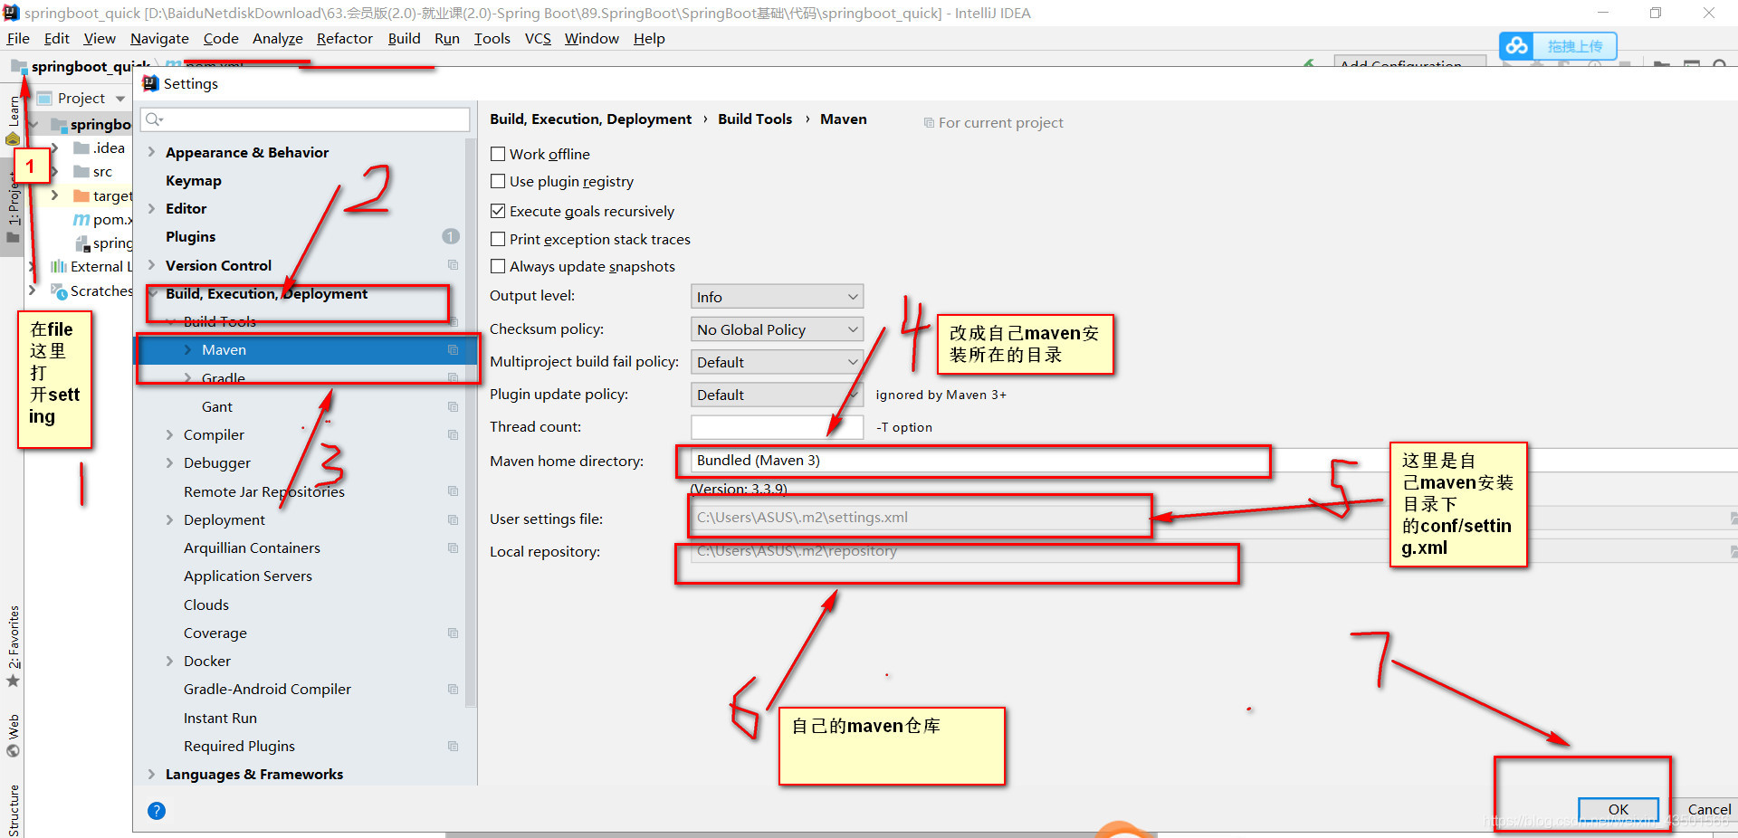Open the Output level dropdown
This screenshot has width=1738, height=838.
tap(777, 297)
